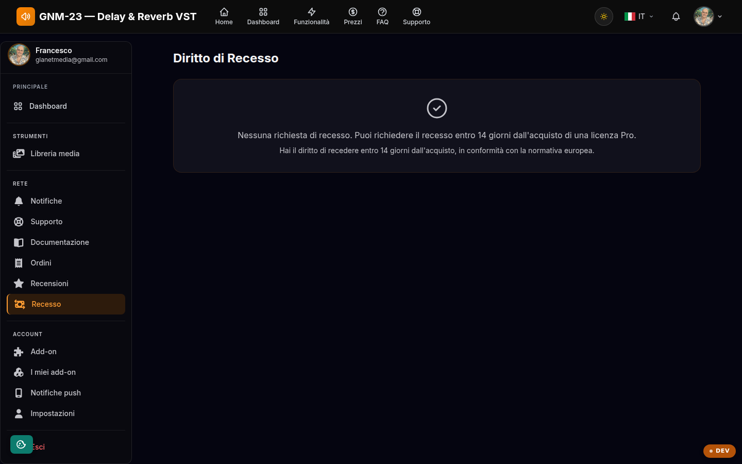This screenshot has height=464, width=742.
Task: Click Francesco's avatar in the sidebar
Action: point(19,55)
